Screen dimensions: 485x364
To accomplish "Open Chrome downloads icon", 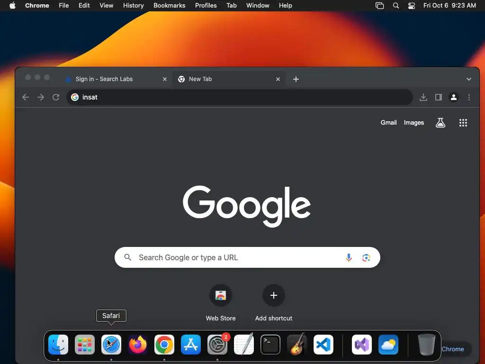I will (x=423, y=97).
